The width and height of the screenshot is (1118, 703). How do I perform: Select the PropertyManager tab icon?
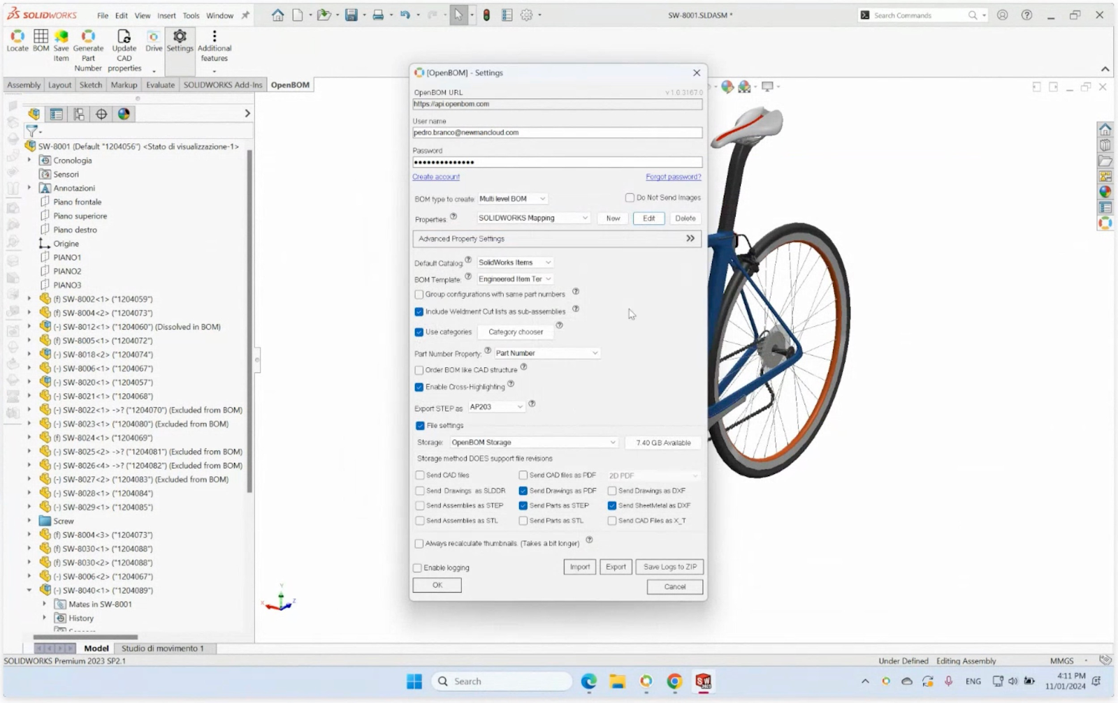pyautogui.click(x=57, y=114)
